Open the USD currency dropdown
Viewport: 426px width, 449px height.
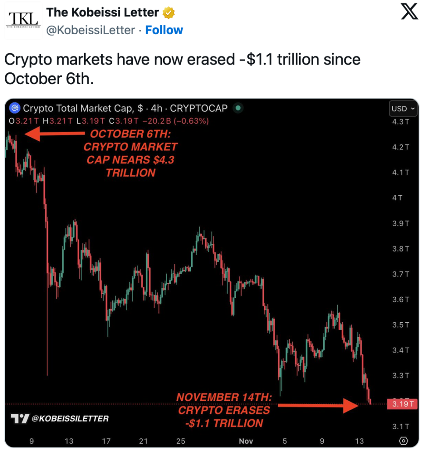tap(404, 108)
